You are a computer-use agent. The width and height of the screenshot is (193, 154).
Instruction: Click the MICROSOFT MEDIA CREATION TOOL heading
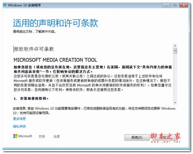tap(55, 60)
